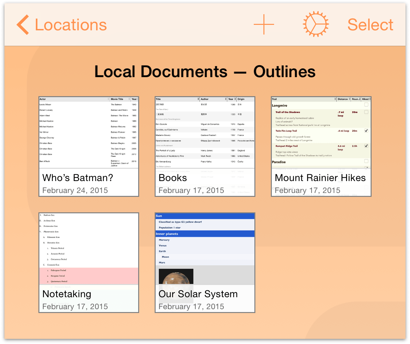Tap the Books title label
Image resolution: width=410 pixels, height=344 pixels.
click(173, 178)
